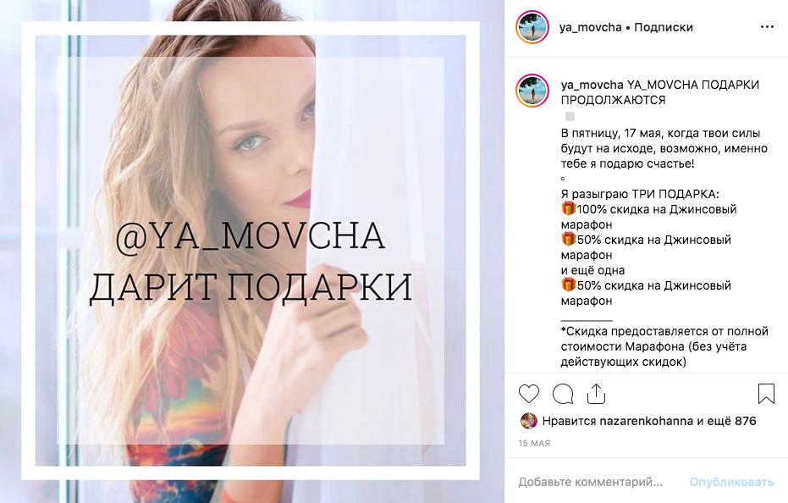Open the three-dot options menu
Viewport: 788px width, 503px height.
point(767,26)
